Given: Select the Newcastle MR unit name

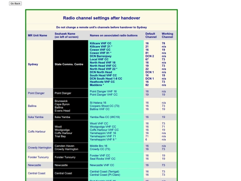Looking at the screenshot, I should (34, 165).
